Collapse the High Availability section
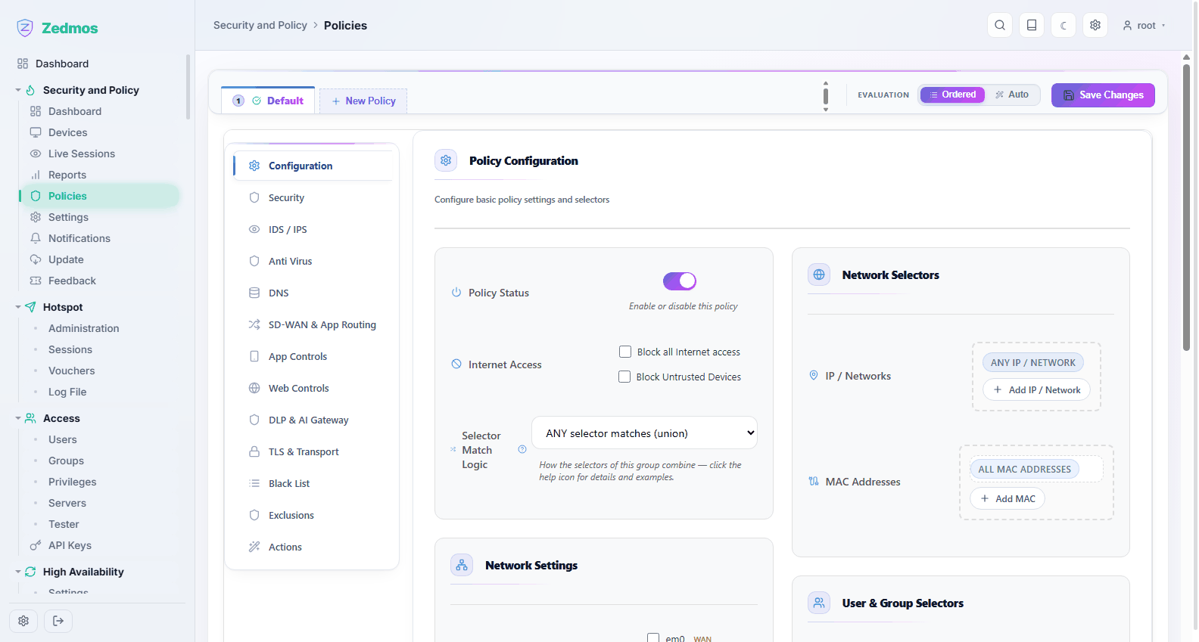The width and height of the screenshot is (1199, 642). pos(18,572)
